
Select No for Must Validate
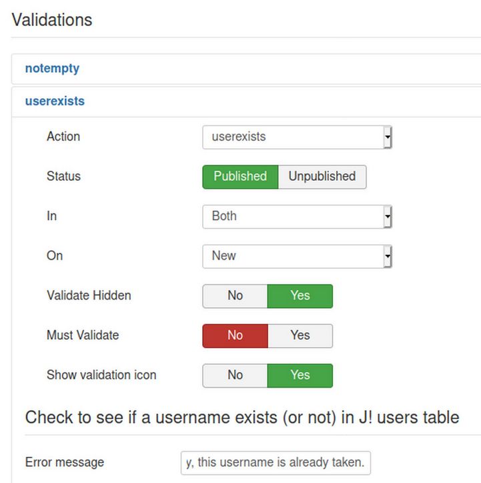click(x=235, y=336)
